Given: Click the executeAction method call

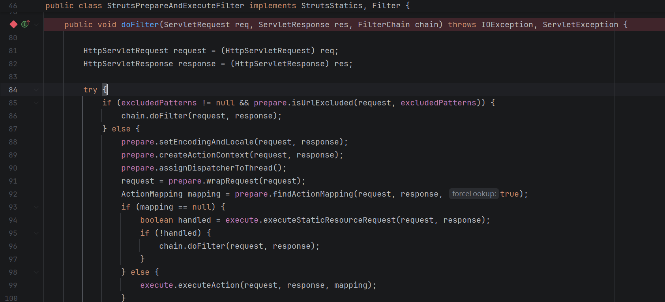Looking at the screenshot, I should tap(209, 285).
